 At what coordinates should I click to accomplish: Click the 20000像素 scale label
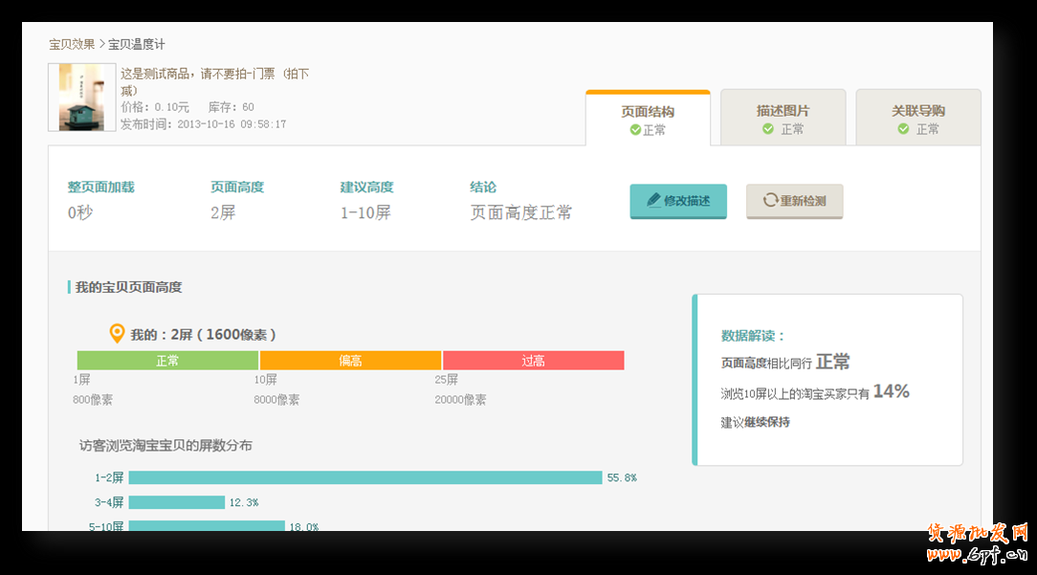tap(460, 400)
